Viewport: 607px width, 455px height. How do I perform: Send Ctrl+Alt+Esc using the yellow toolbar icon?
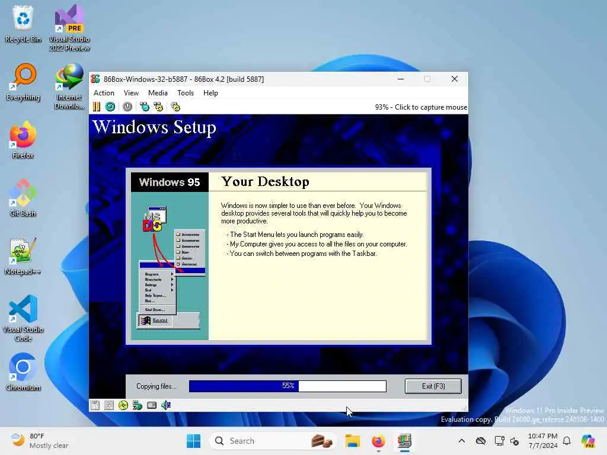(158, 107)
